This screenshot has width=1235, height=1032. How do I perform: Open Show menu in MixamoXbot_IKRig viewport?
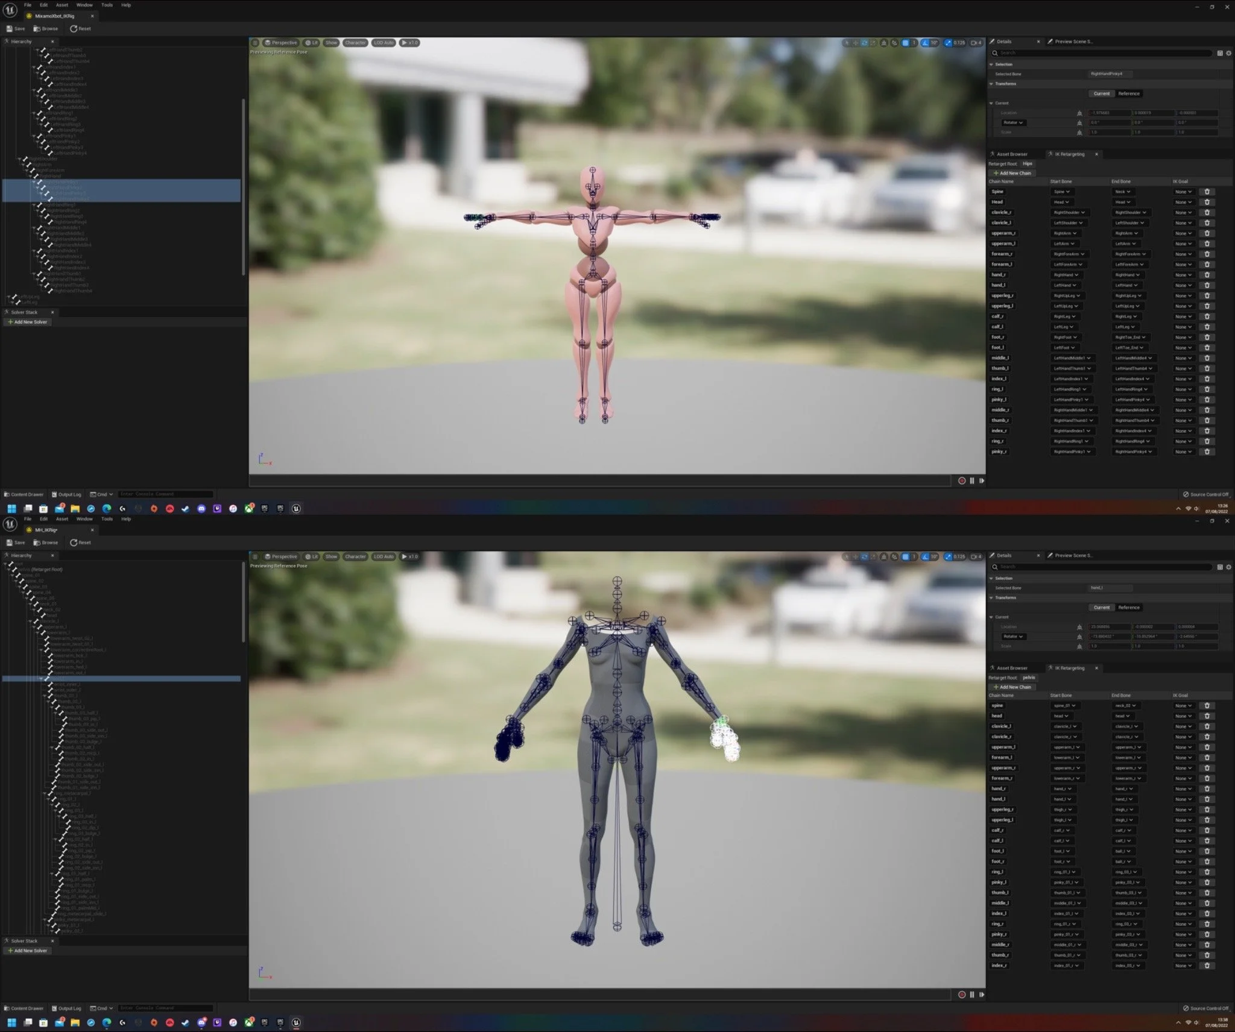pyautogui.click(x=332, y=43)
